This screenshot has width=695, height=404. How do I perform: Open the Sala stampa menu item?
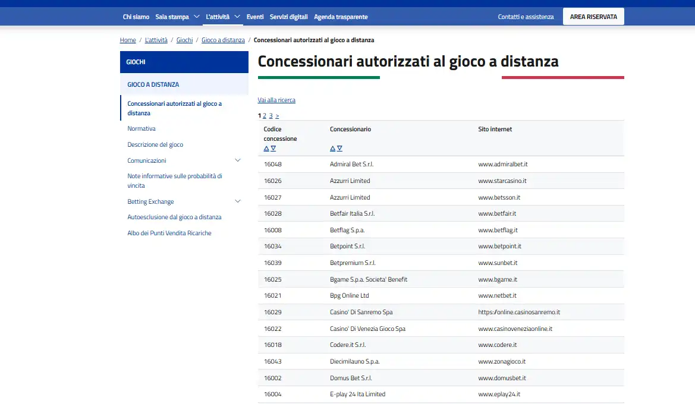(x=172, y=17)
